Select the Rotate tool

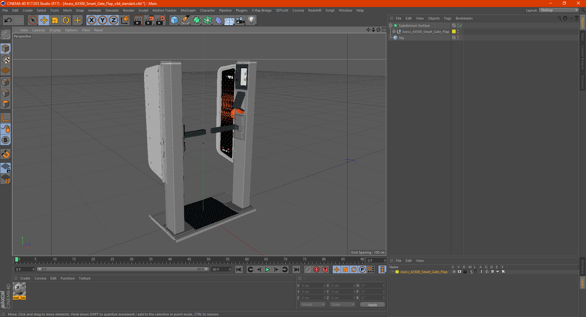(x=66, y=20)
